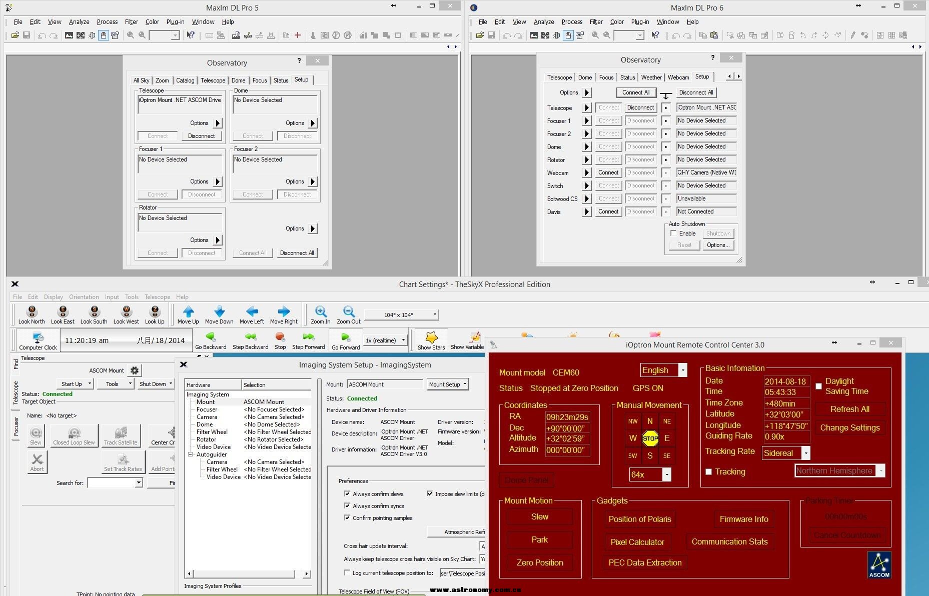This screenshot has width=929, height=596.
Task: Toggle Always confirm slews checkbox
Action: pyautogui.click(x=347, y=493)
